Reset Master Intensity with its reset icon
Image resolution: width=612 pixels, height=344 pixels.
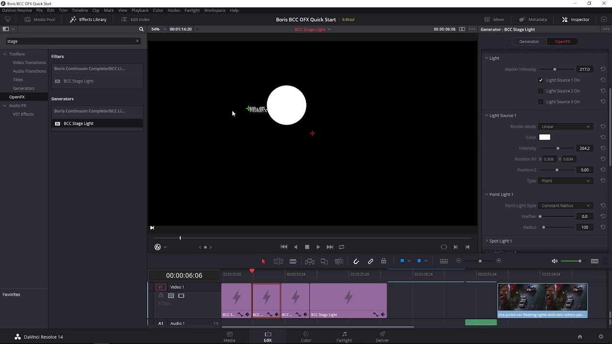(x=603, y=69)
